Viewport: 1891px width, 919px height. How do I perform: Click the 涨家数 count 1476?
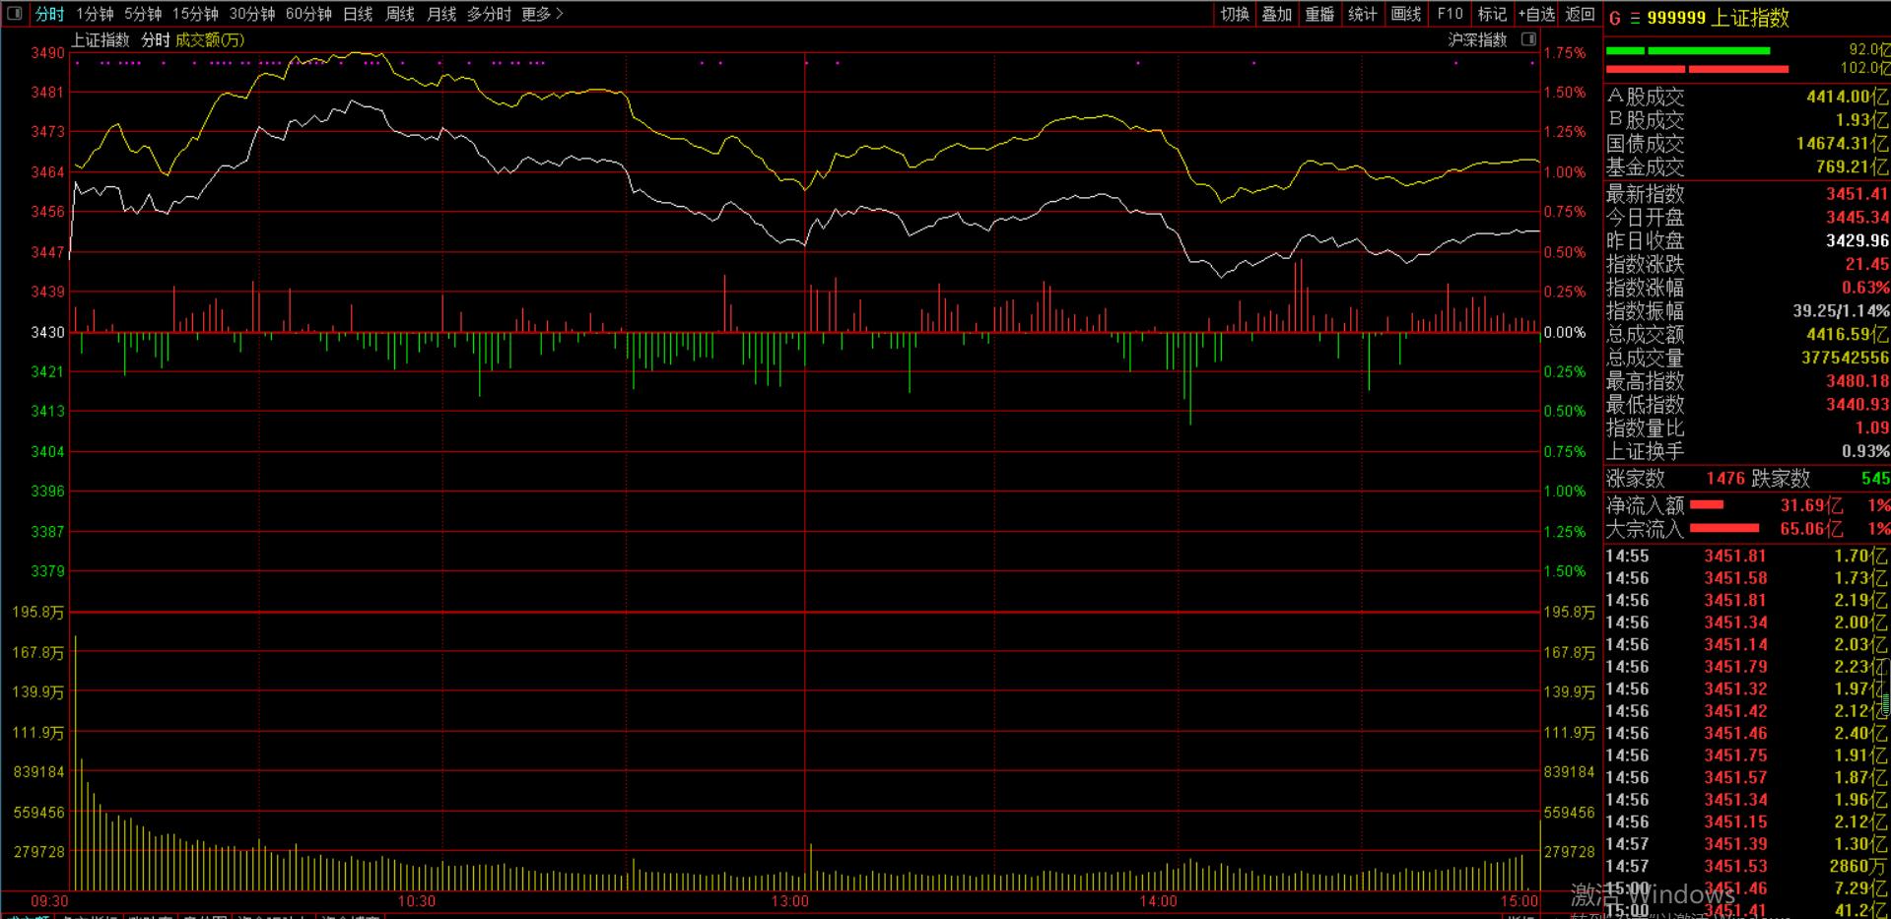1725,479
